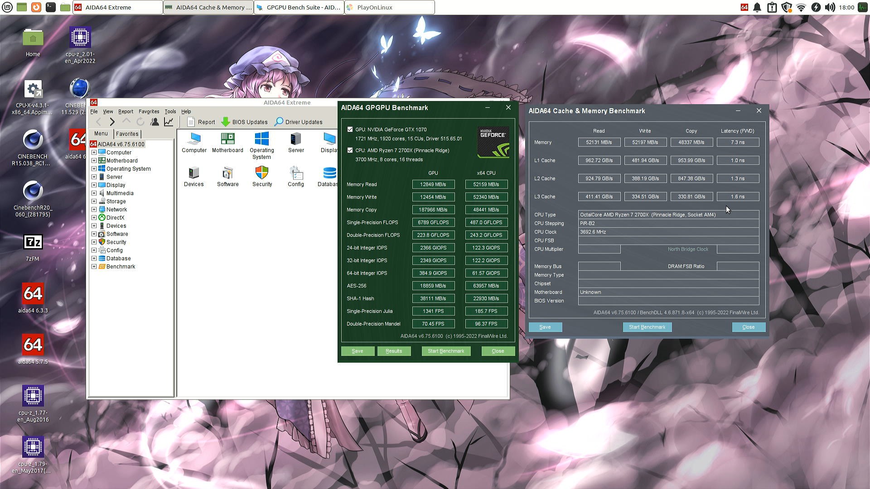The image size is (870, 489).
Task: Open the benchmark graph toolbar icon
Action: (169, 122)
